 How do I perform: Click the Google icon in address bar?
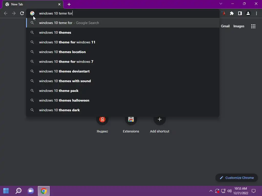[32, 13]
